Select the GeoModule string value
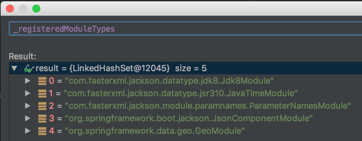The height and width of the screenshot is (141, 362). tap(155, 131)
